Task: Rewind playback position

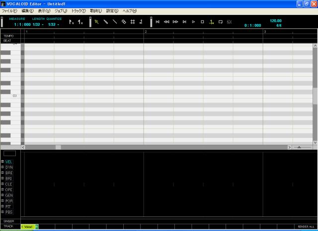Action: coord(166,22)
